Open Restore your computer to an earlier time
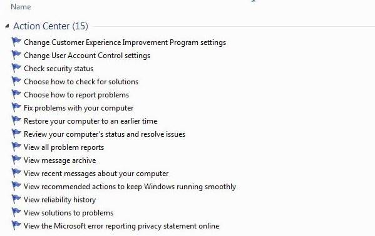Viewport: 375px width, 236px height. pos(91,121)
